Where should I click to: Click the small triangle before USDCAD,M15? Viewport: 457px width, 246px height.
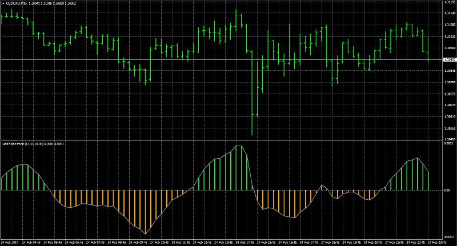click(x=3, y=3)
